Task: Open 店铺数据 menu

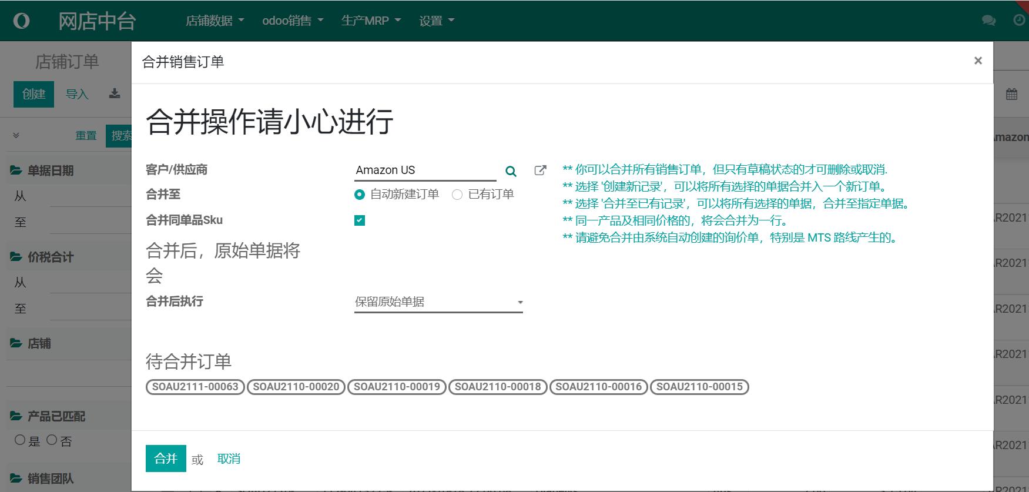Action: [x=214, y=21]
